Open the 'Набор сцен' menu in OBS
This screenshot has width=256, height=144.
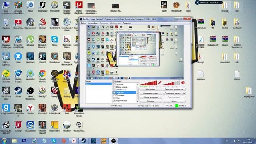click(116, 23)
